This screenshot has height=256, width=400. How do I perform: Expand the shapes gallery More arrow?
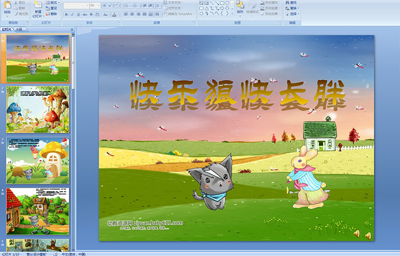point(232,13)
